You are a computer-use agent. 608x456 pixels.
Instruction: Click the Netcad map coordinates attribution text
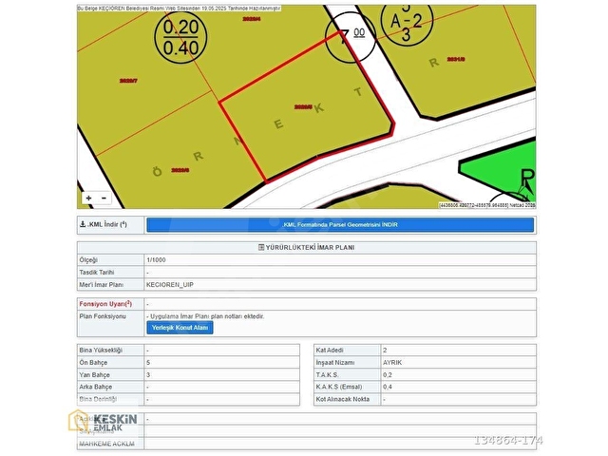coord(487,205)
